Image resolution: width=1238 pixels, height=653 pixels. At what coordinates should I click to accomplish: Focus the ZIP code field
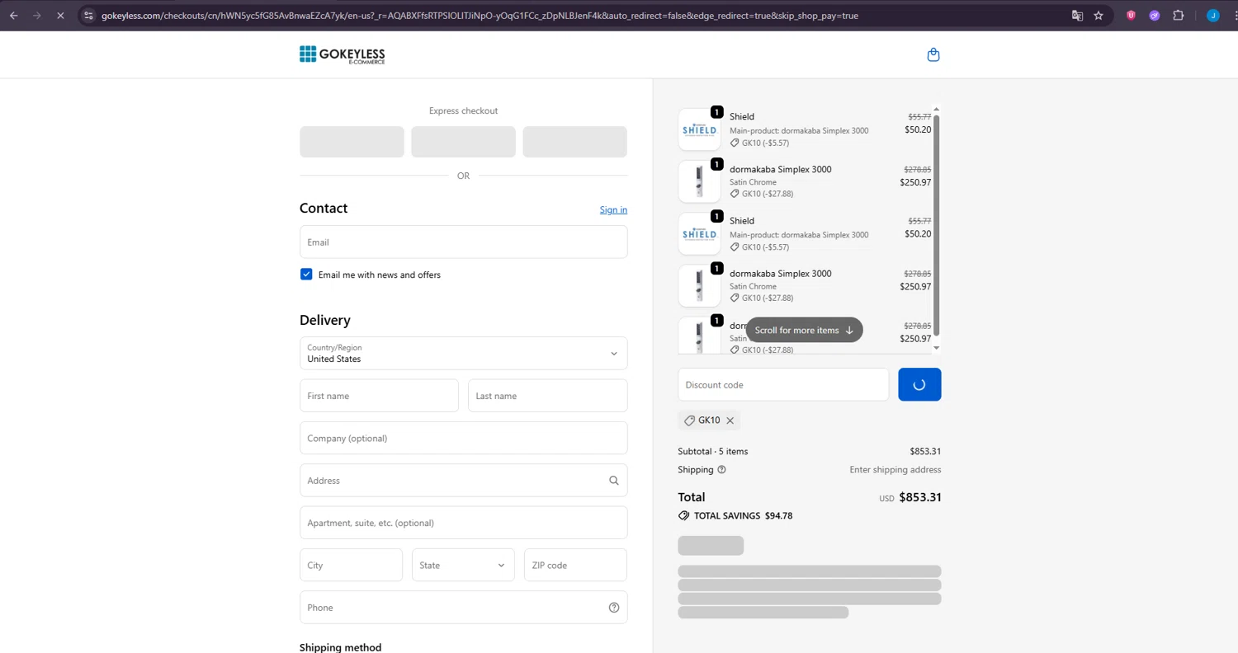click(x=575, y=566)
